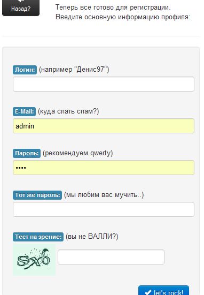The image size is (204, 295).
Task: Click the hint куда слать спам?
Action: click(68, 111)
